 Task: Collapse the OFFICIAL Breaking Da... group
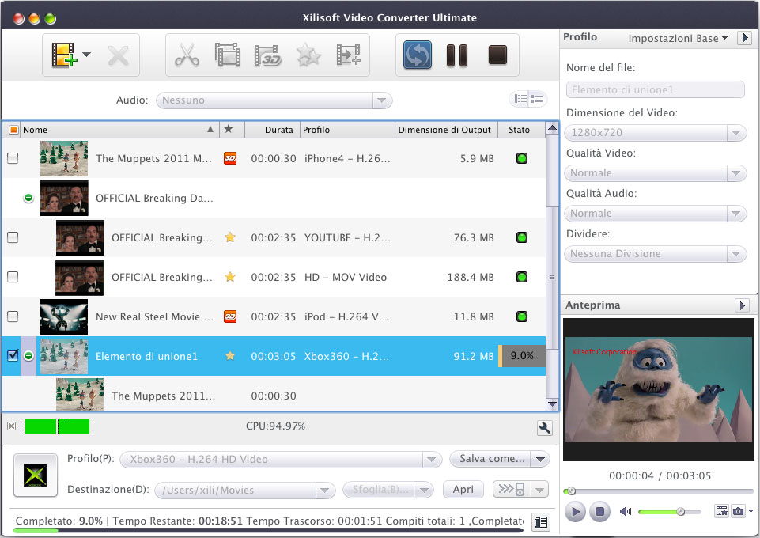point(28,198)
